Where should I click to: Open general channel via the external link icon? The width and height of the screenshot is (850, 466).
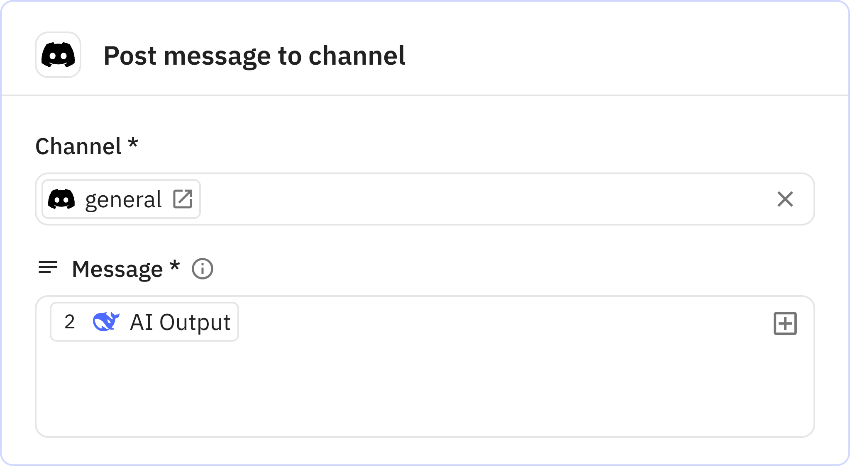click(x=183, y=199)
